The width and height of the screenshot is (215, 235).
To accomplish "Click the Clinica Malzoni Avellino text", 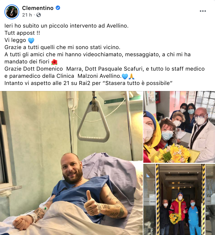I will click(x=88, y=76).
